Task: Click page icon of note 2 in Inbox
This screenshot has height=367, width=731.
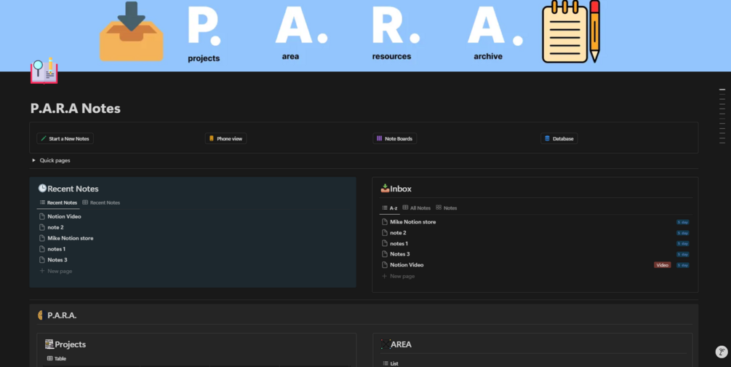Action: click(385, 232)
